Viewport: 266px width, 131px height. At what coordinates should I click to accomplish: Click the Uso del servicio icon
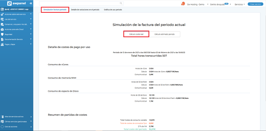[2, 19]
